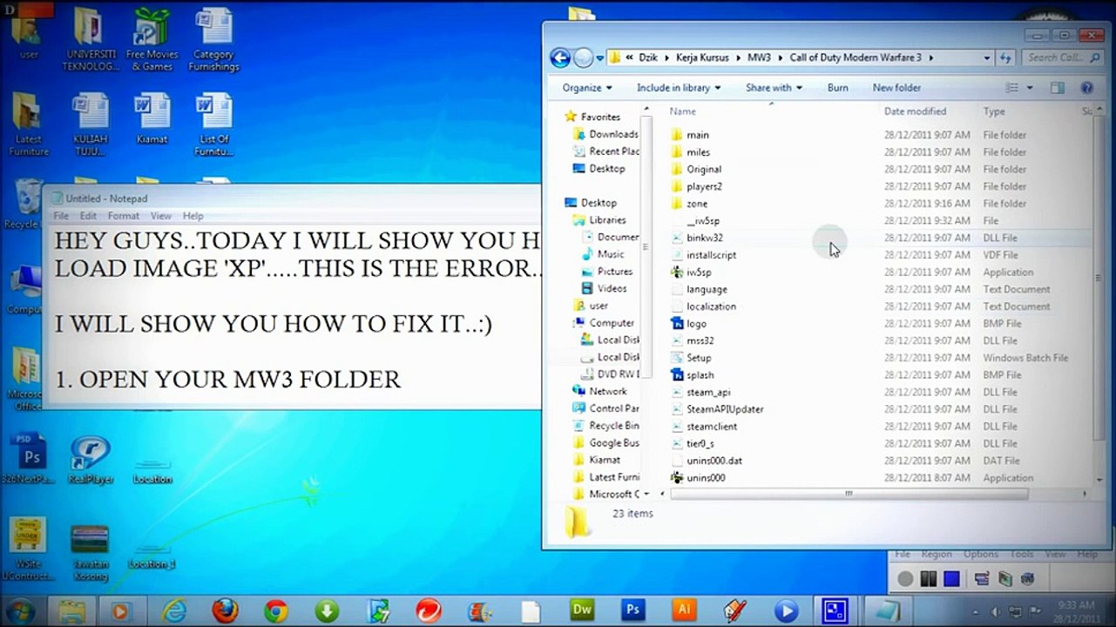Select the Free Movies & Games desktop icon
This screenshot has width=1116, height=627.
[x=152, y=39]
